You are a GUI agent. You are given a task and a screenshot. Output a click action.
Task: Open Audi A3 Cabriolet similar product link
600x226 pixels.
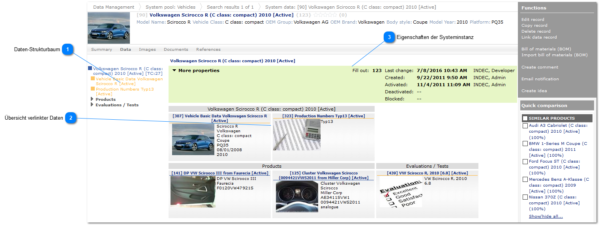tap(558, 132)
